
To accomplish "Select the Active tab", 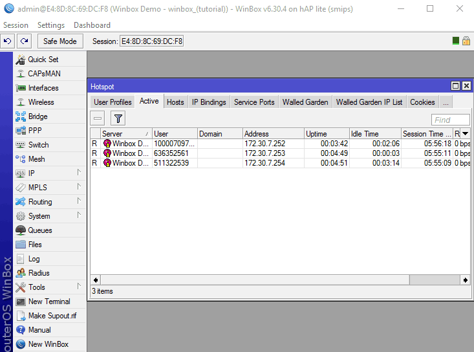I will [149, 102].
